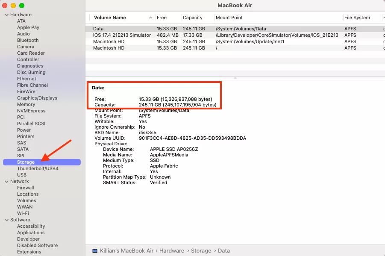Image resolution: width=385 pixels, height=256 pixels.
Task: Select Wi-Fi in the sidebar
Action: click(x=23, y=213)
